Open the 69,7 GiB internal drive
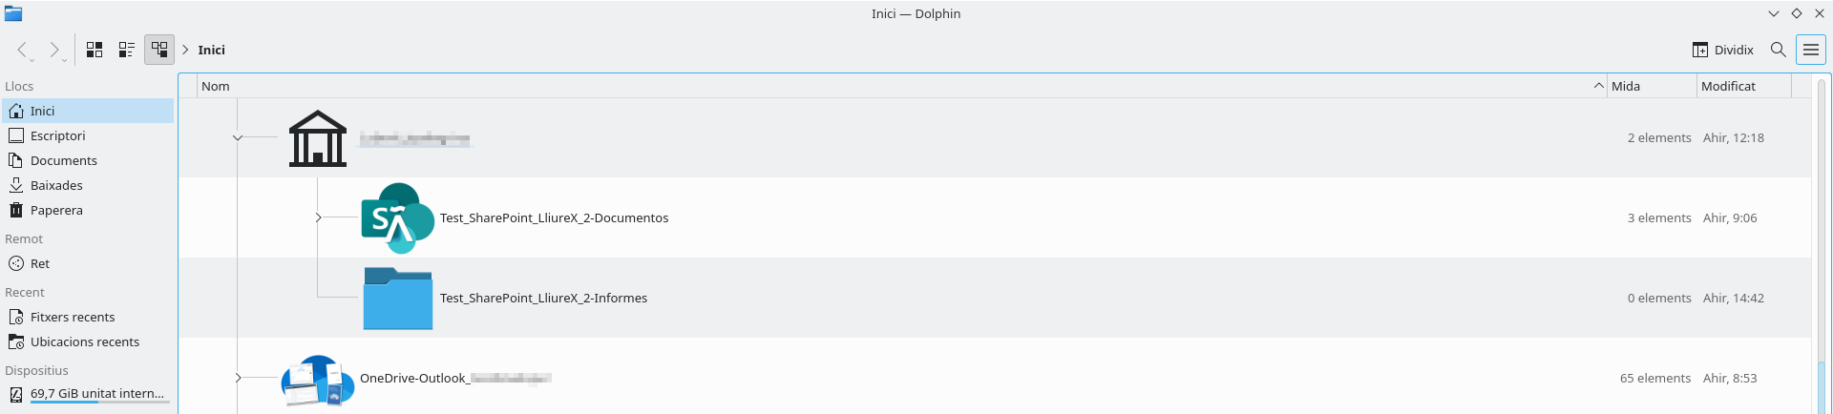 pyautogui.click(x=96, y=393)
